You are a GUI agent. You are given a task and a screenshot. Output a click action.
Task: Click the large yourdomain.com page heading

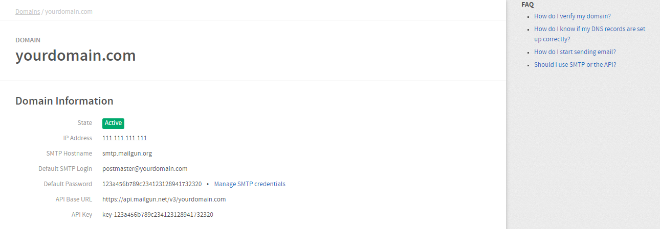point(76,55)
